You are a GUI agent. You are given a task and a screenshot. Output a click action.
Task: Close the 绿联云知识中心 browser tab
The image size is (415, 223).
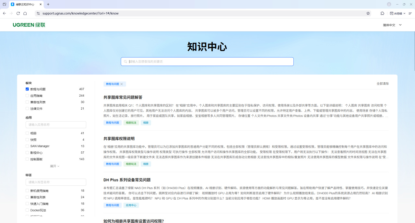tap(40, 4)
